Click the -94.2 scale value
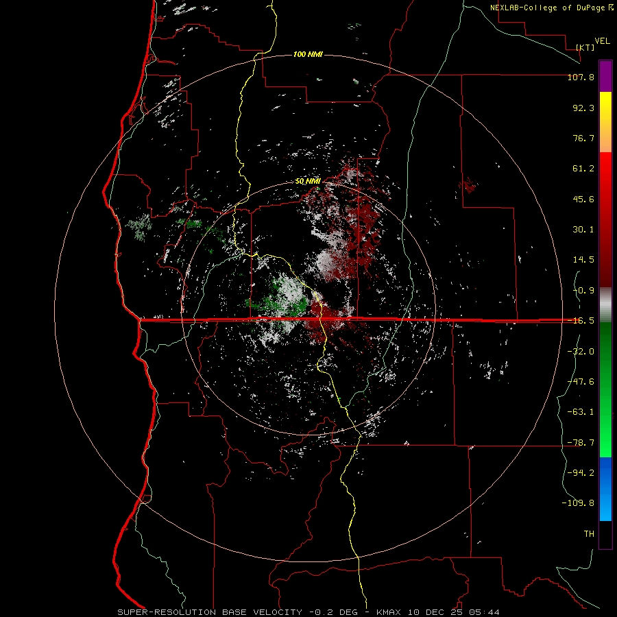 pos(581,473)
